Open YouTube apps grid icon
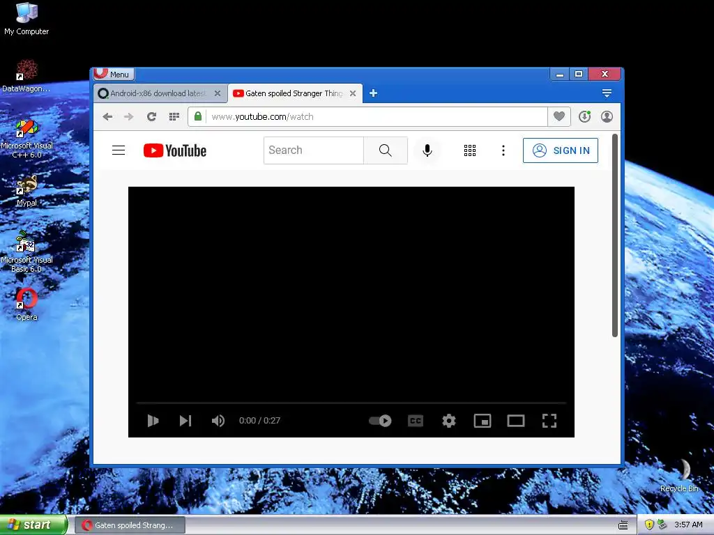This screenshot has width=714, height=535. [x=470, y=150]
